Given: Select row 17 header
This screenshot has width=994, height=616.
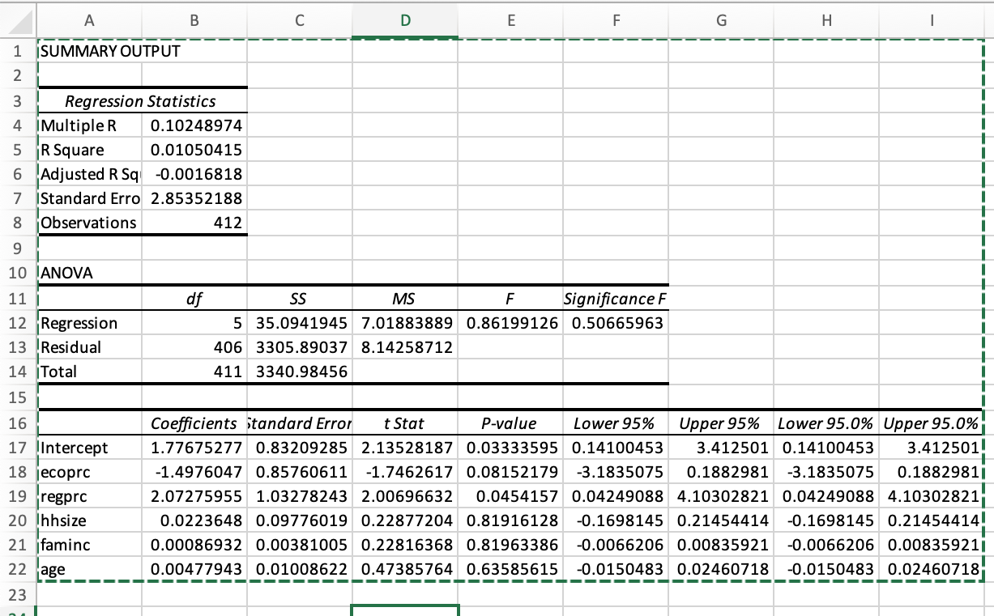Looking at the screenshot, I should (18, 448).
